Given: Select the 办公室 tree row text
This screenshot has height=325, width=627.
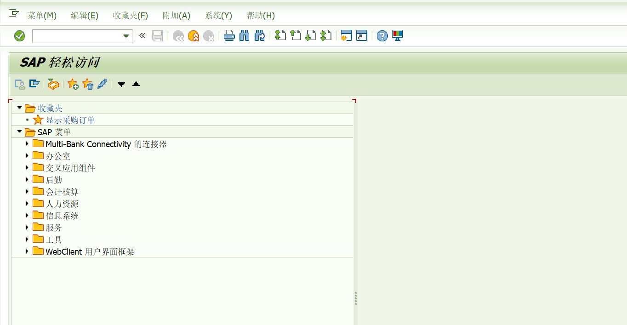Looking at the screenshot, I should click(x=58, y=156).
